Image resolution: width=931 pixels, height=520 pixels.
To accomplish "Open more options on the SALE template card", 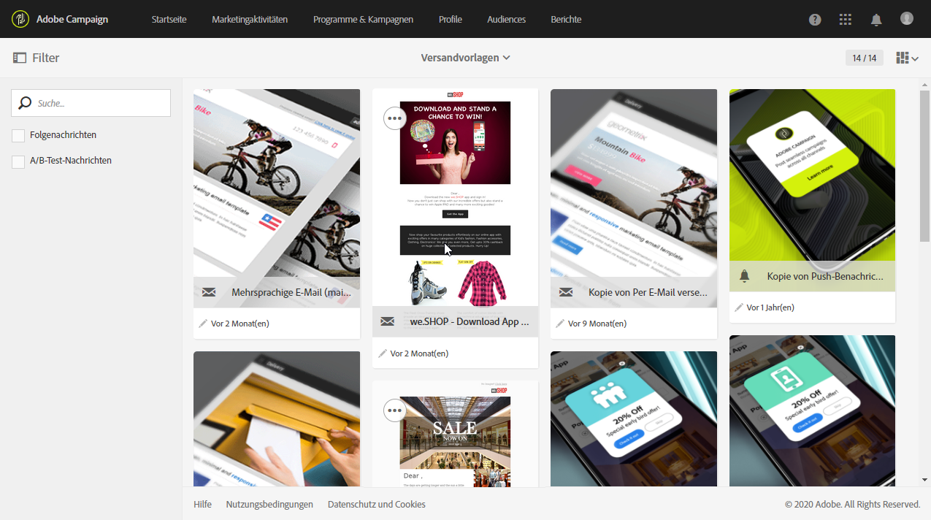I will 394,410.
